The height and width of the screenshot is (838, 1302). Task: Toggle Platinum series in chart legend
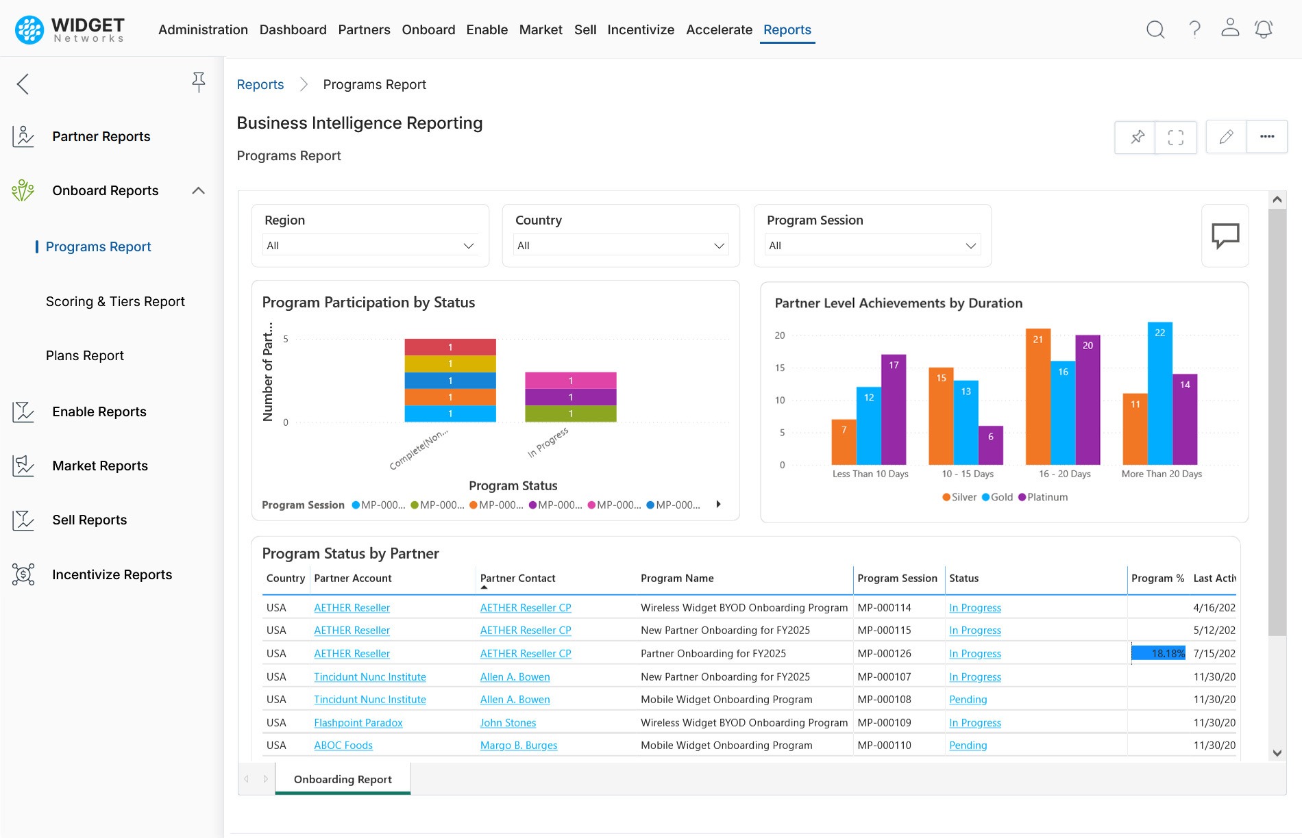(x=1042, y=497)
